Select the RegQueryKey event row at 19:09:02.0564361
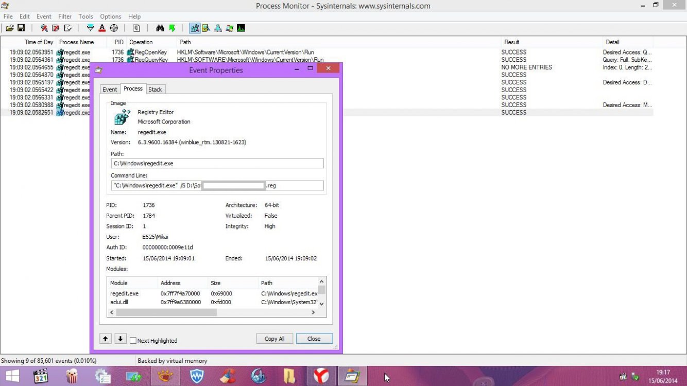Screen dimensions: 687x386 (x=327, y=60)
